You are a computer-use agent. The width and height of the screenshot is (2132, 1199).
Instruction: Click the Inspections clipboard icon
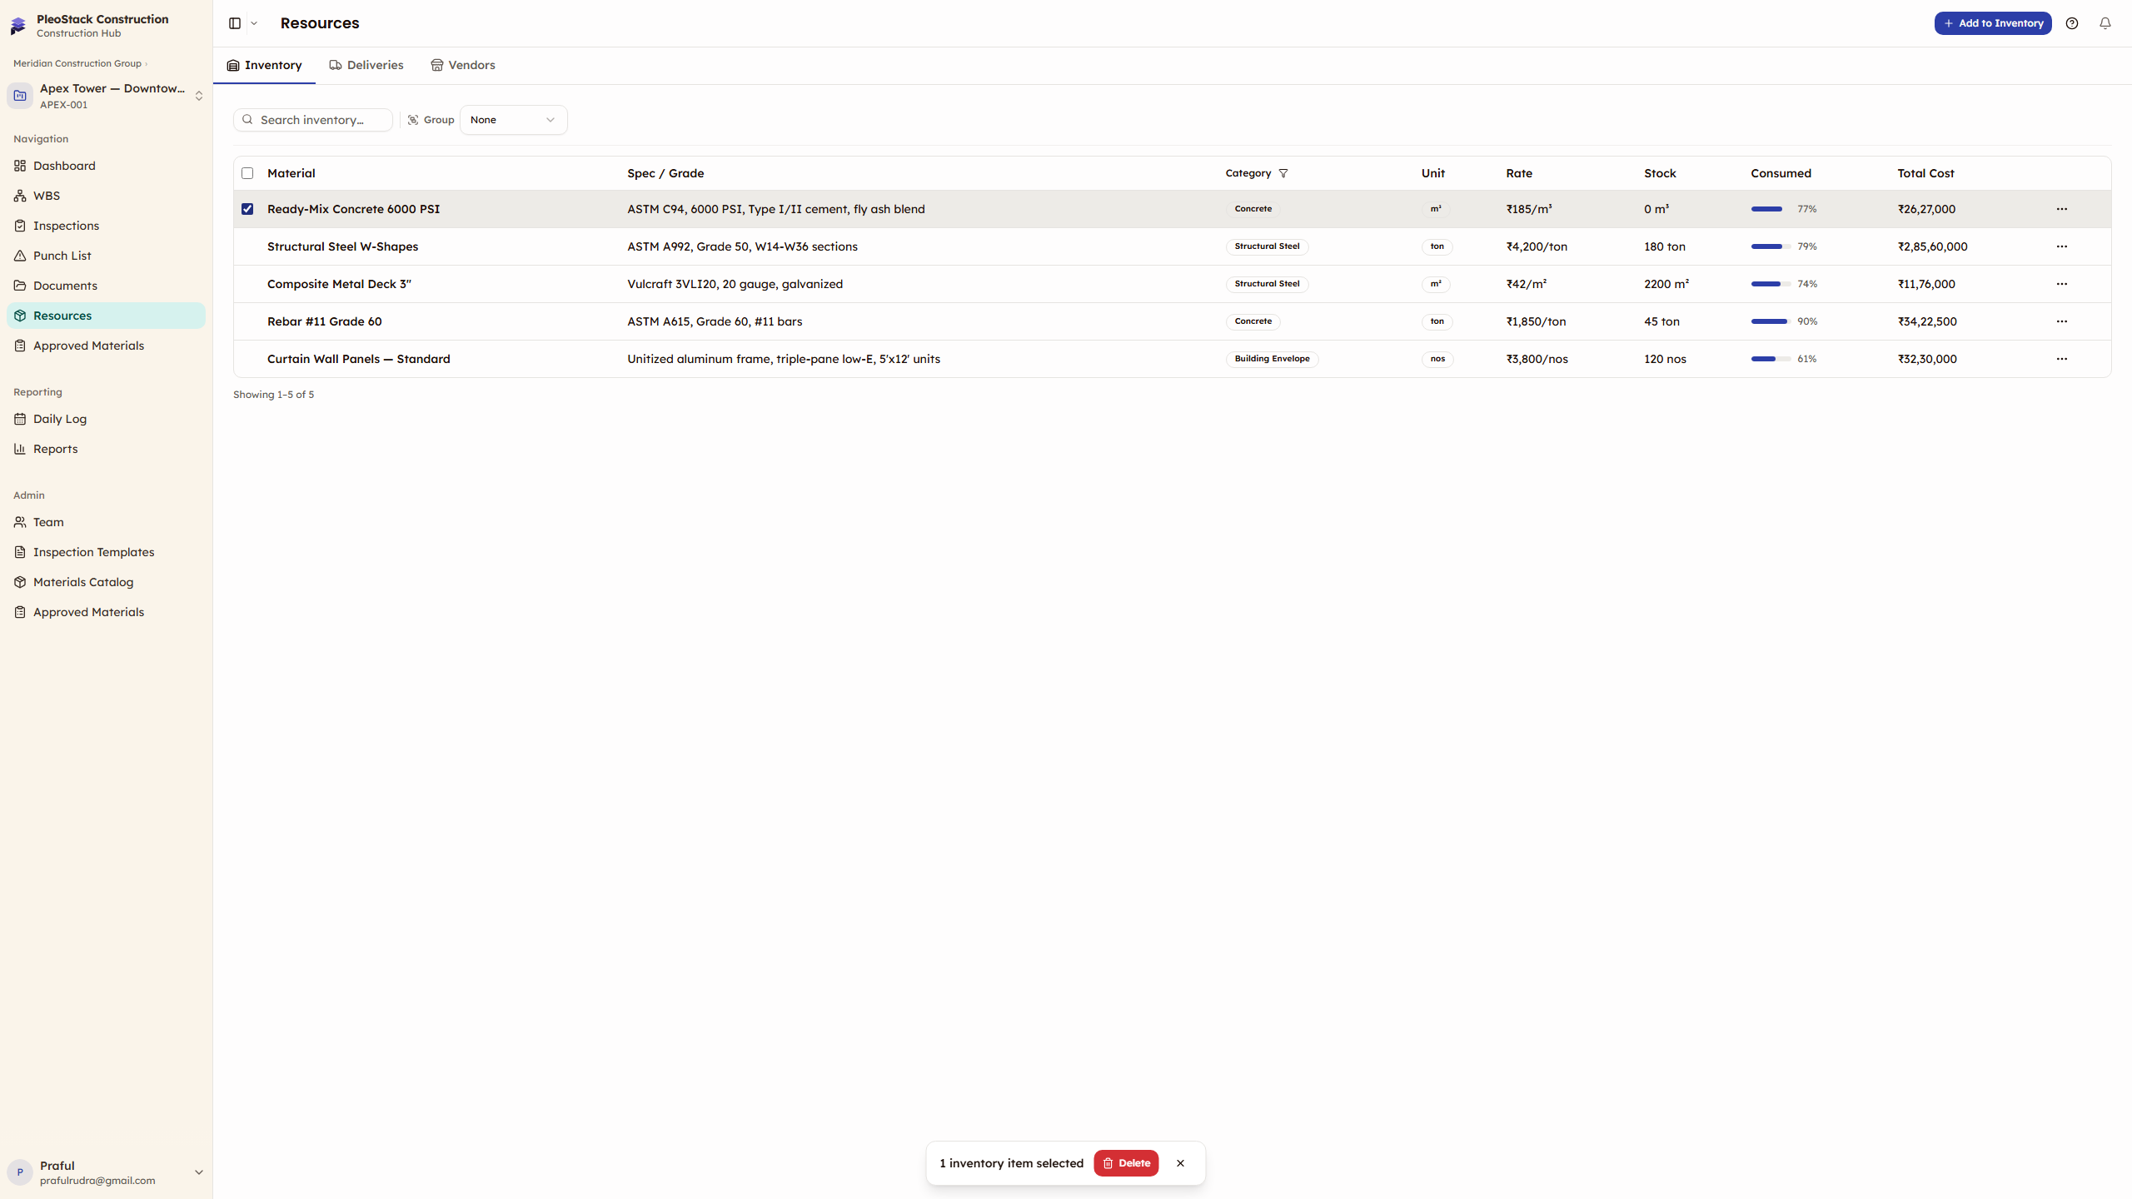(x=20, y=226)
